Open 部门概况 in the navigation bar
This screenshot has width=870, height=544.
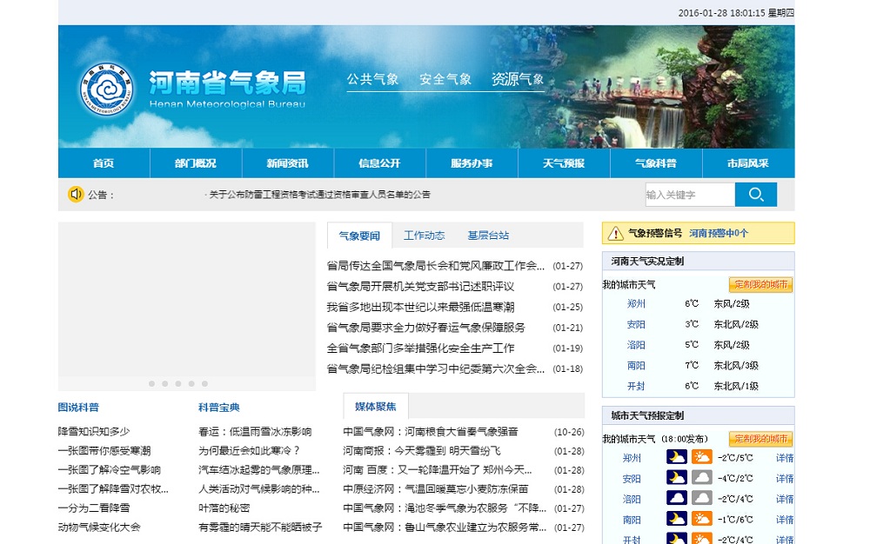[x=195, y=163]
